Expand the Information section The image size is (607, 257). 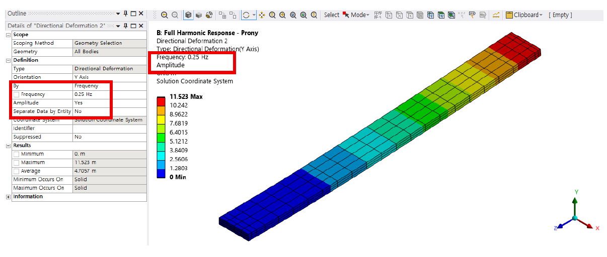pos(8,197)
